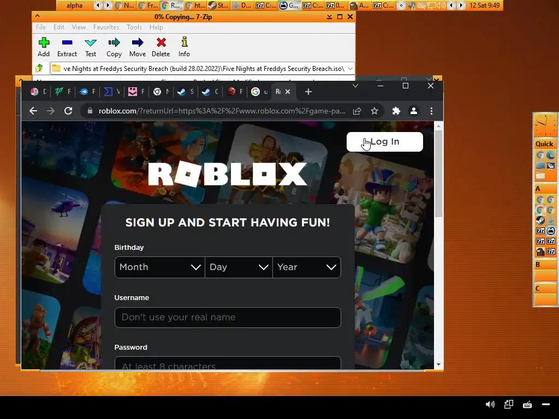Screen dimensions: 559x419
Task: Click the Password input field
Action: coord(228,363)
